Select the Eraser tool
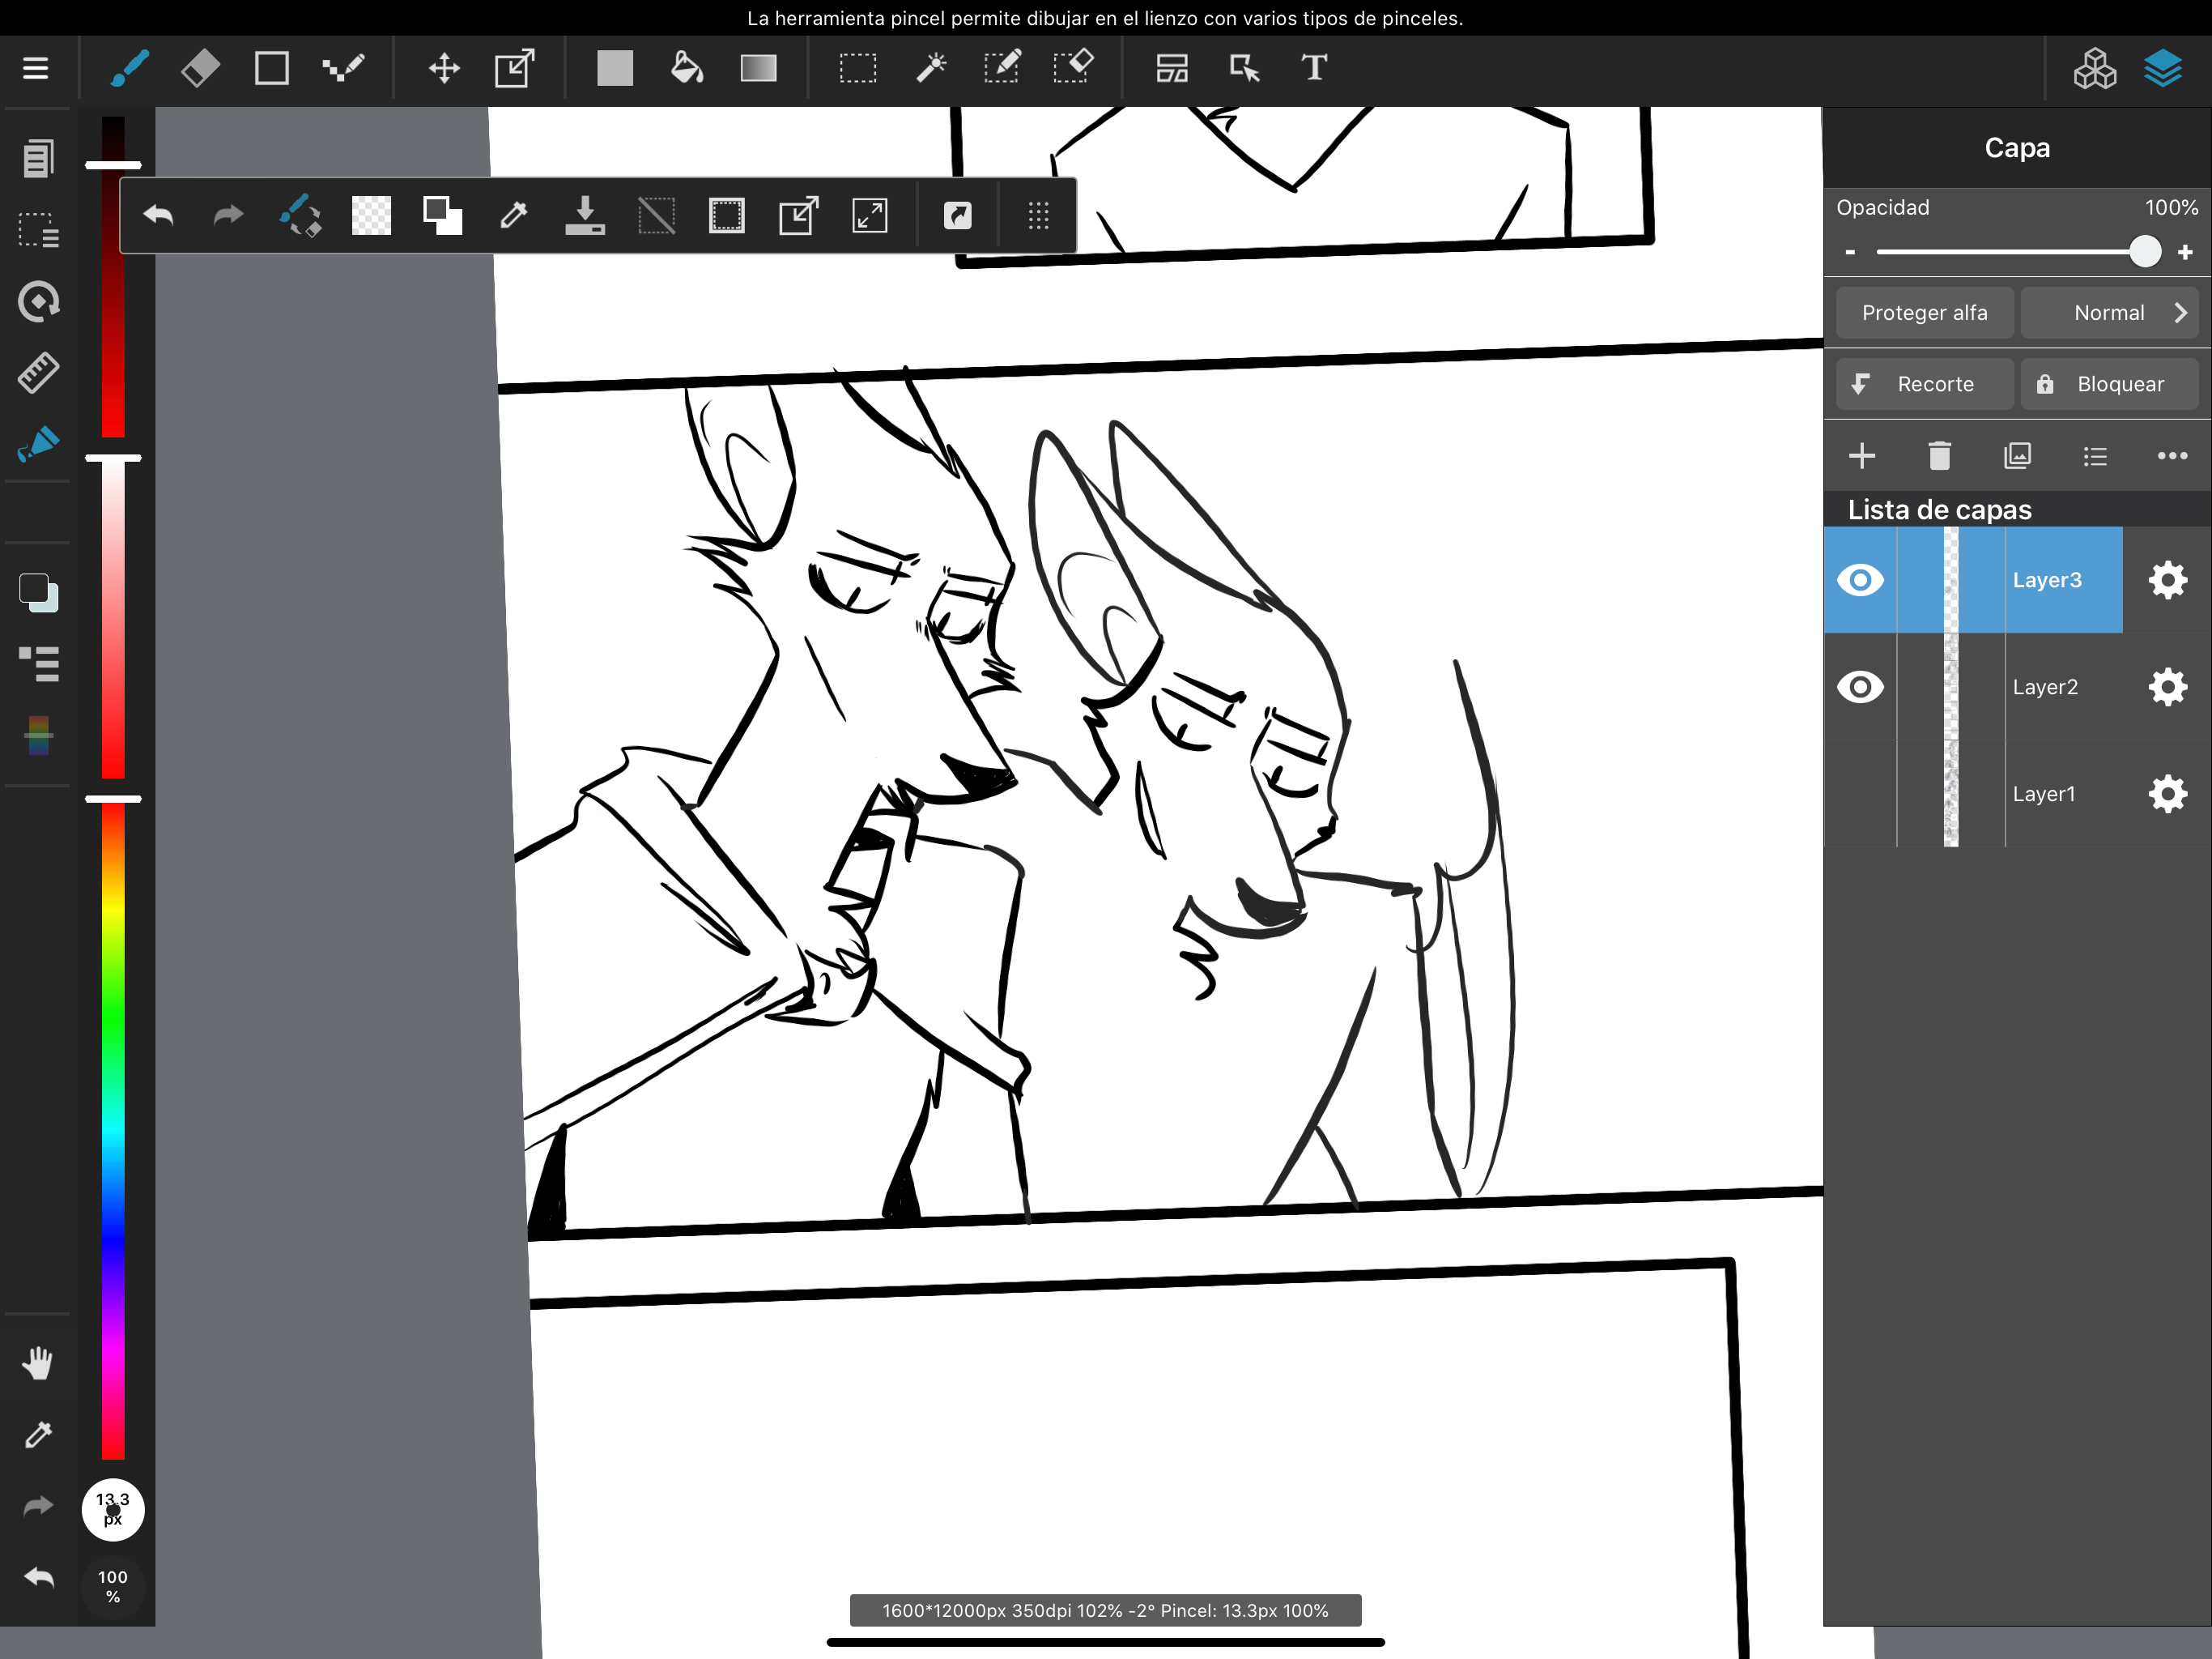Image resolution: width=2212 pixels, height=1659 pixels. pos(200,68)
